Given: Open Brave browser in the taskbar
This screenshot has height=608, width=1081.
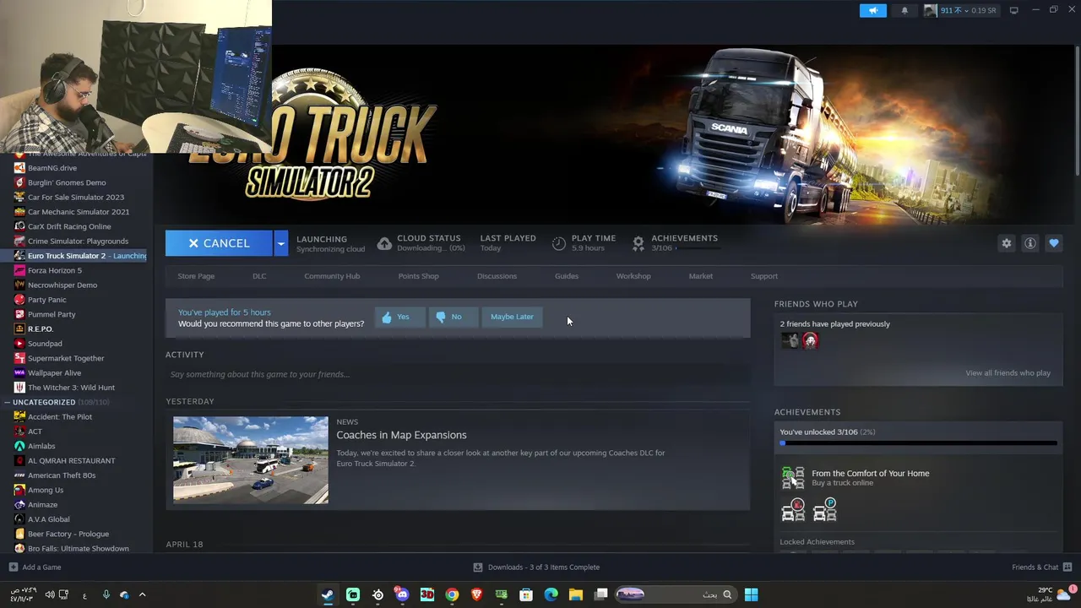Looking at the screenshot, I should 476,594.
